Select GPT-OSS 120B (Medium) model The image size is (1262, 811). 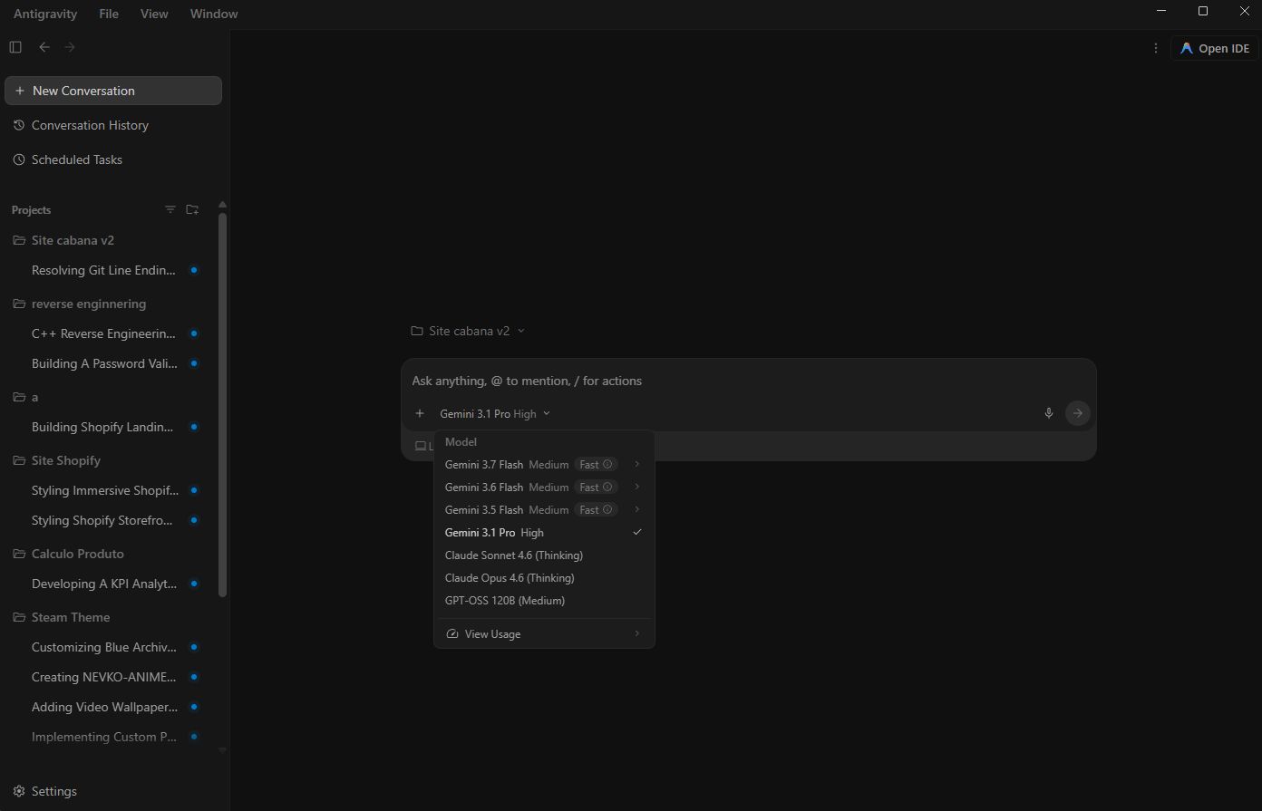click(x=544, y=601)
